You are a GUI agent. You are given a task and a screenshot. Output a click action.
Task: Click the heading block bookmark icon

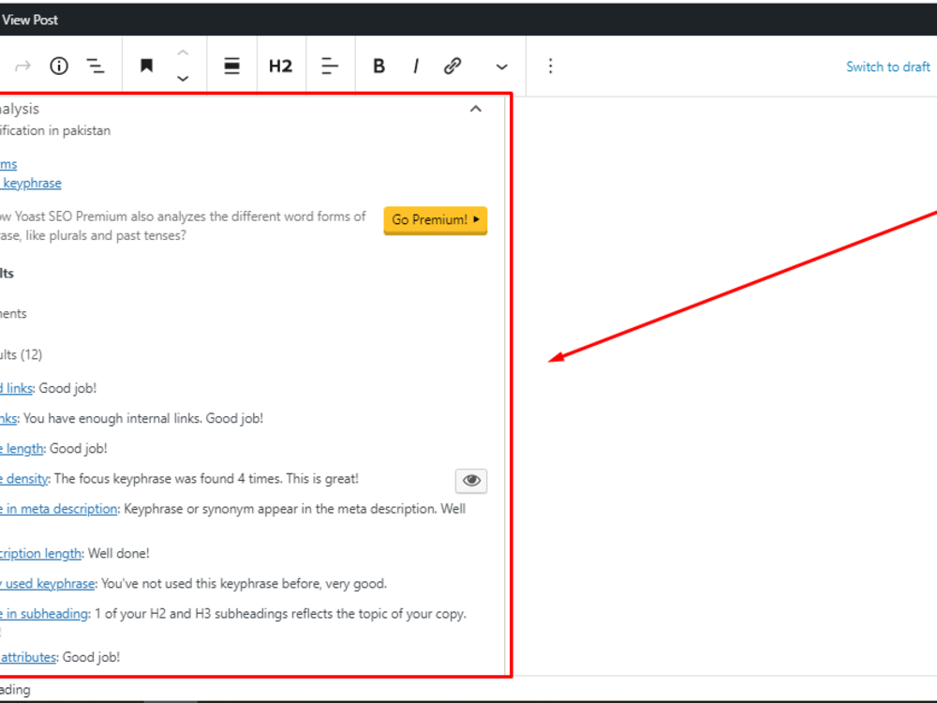point(146,66)
